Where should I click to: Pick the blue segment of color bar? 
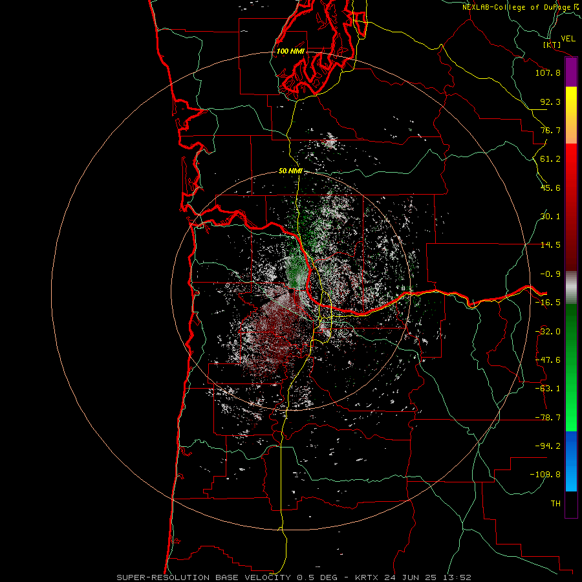571,461
